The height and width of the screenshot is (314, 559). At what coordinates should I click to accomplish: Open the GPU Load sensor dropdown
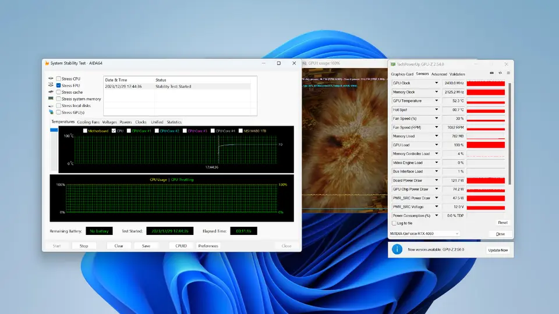436,145
